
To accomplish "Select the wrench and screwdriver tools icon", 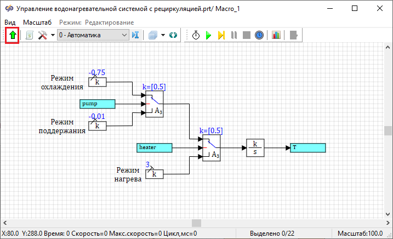I will click(x=42, y=35).
